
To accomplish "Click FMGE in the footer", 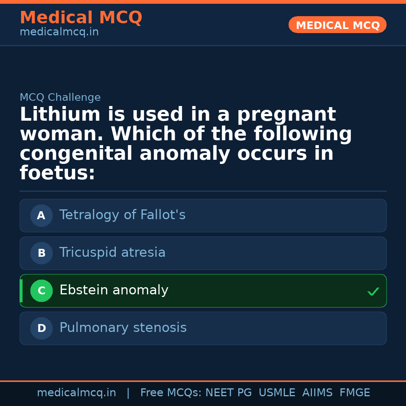I will tap(354, 393).
